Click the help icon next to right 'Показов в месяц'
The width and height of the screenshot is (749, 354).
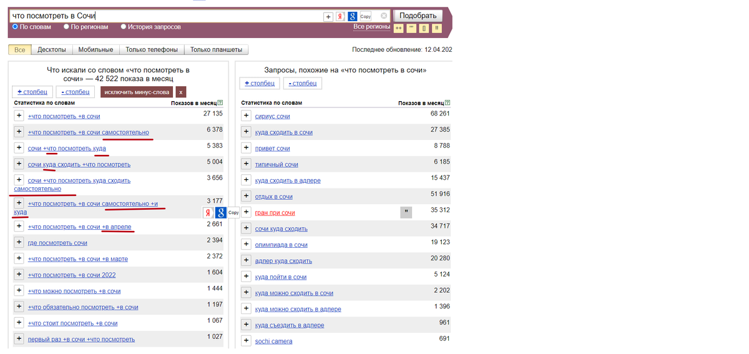(448, 102)
